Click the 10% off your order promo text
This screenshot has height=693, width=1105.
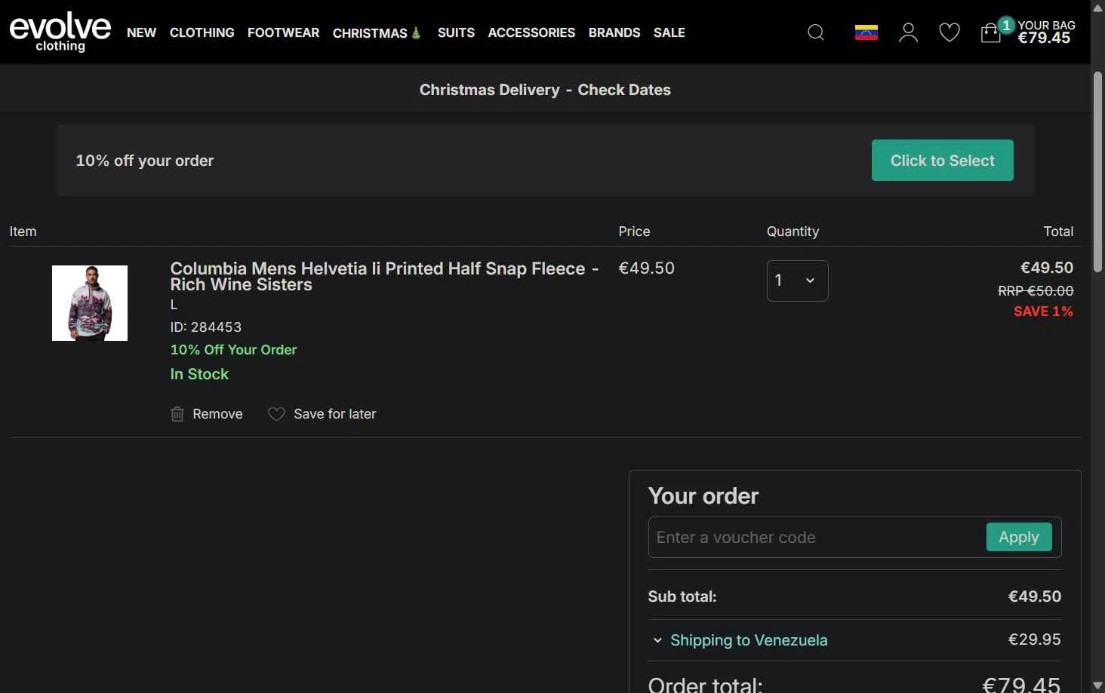point(145,161)
